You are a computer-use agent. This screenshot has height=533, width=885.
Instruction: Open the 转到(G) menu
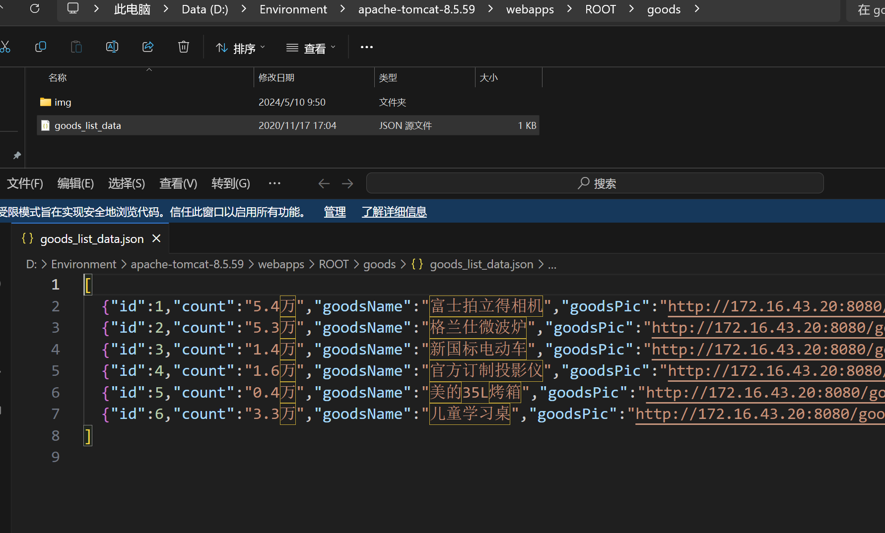coord(231,183)
